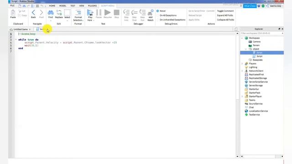The width and height of the screenshot is (292, 164).
Task: Collapse the while loop code fold
Action: [x=16, y=40]
